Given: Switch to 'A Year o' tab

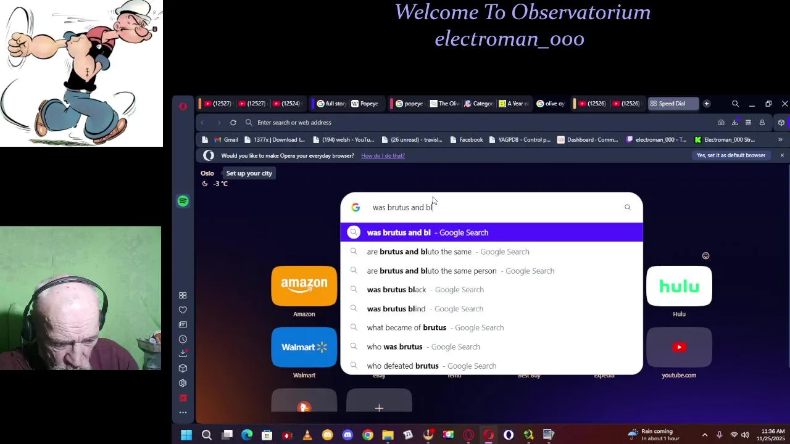Looking at the screenshot, I should coord(515,104).
